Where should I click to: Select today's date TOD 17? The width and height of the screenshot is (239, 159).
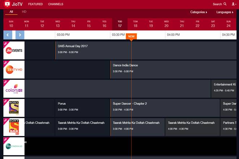(x=120, y=24)
